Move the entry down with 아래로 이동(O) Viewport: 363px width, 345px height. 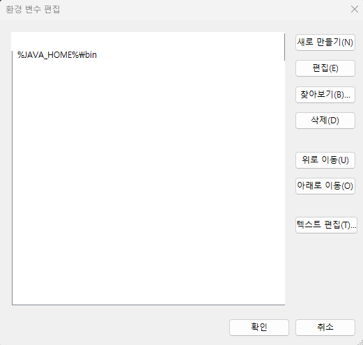(x=325, y=186)
